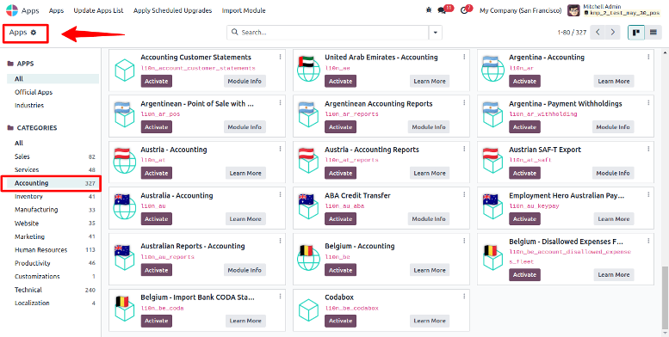Click the debug bug icon

coord(429,10)
